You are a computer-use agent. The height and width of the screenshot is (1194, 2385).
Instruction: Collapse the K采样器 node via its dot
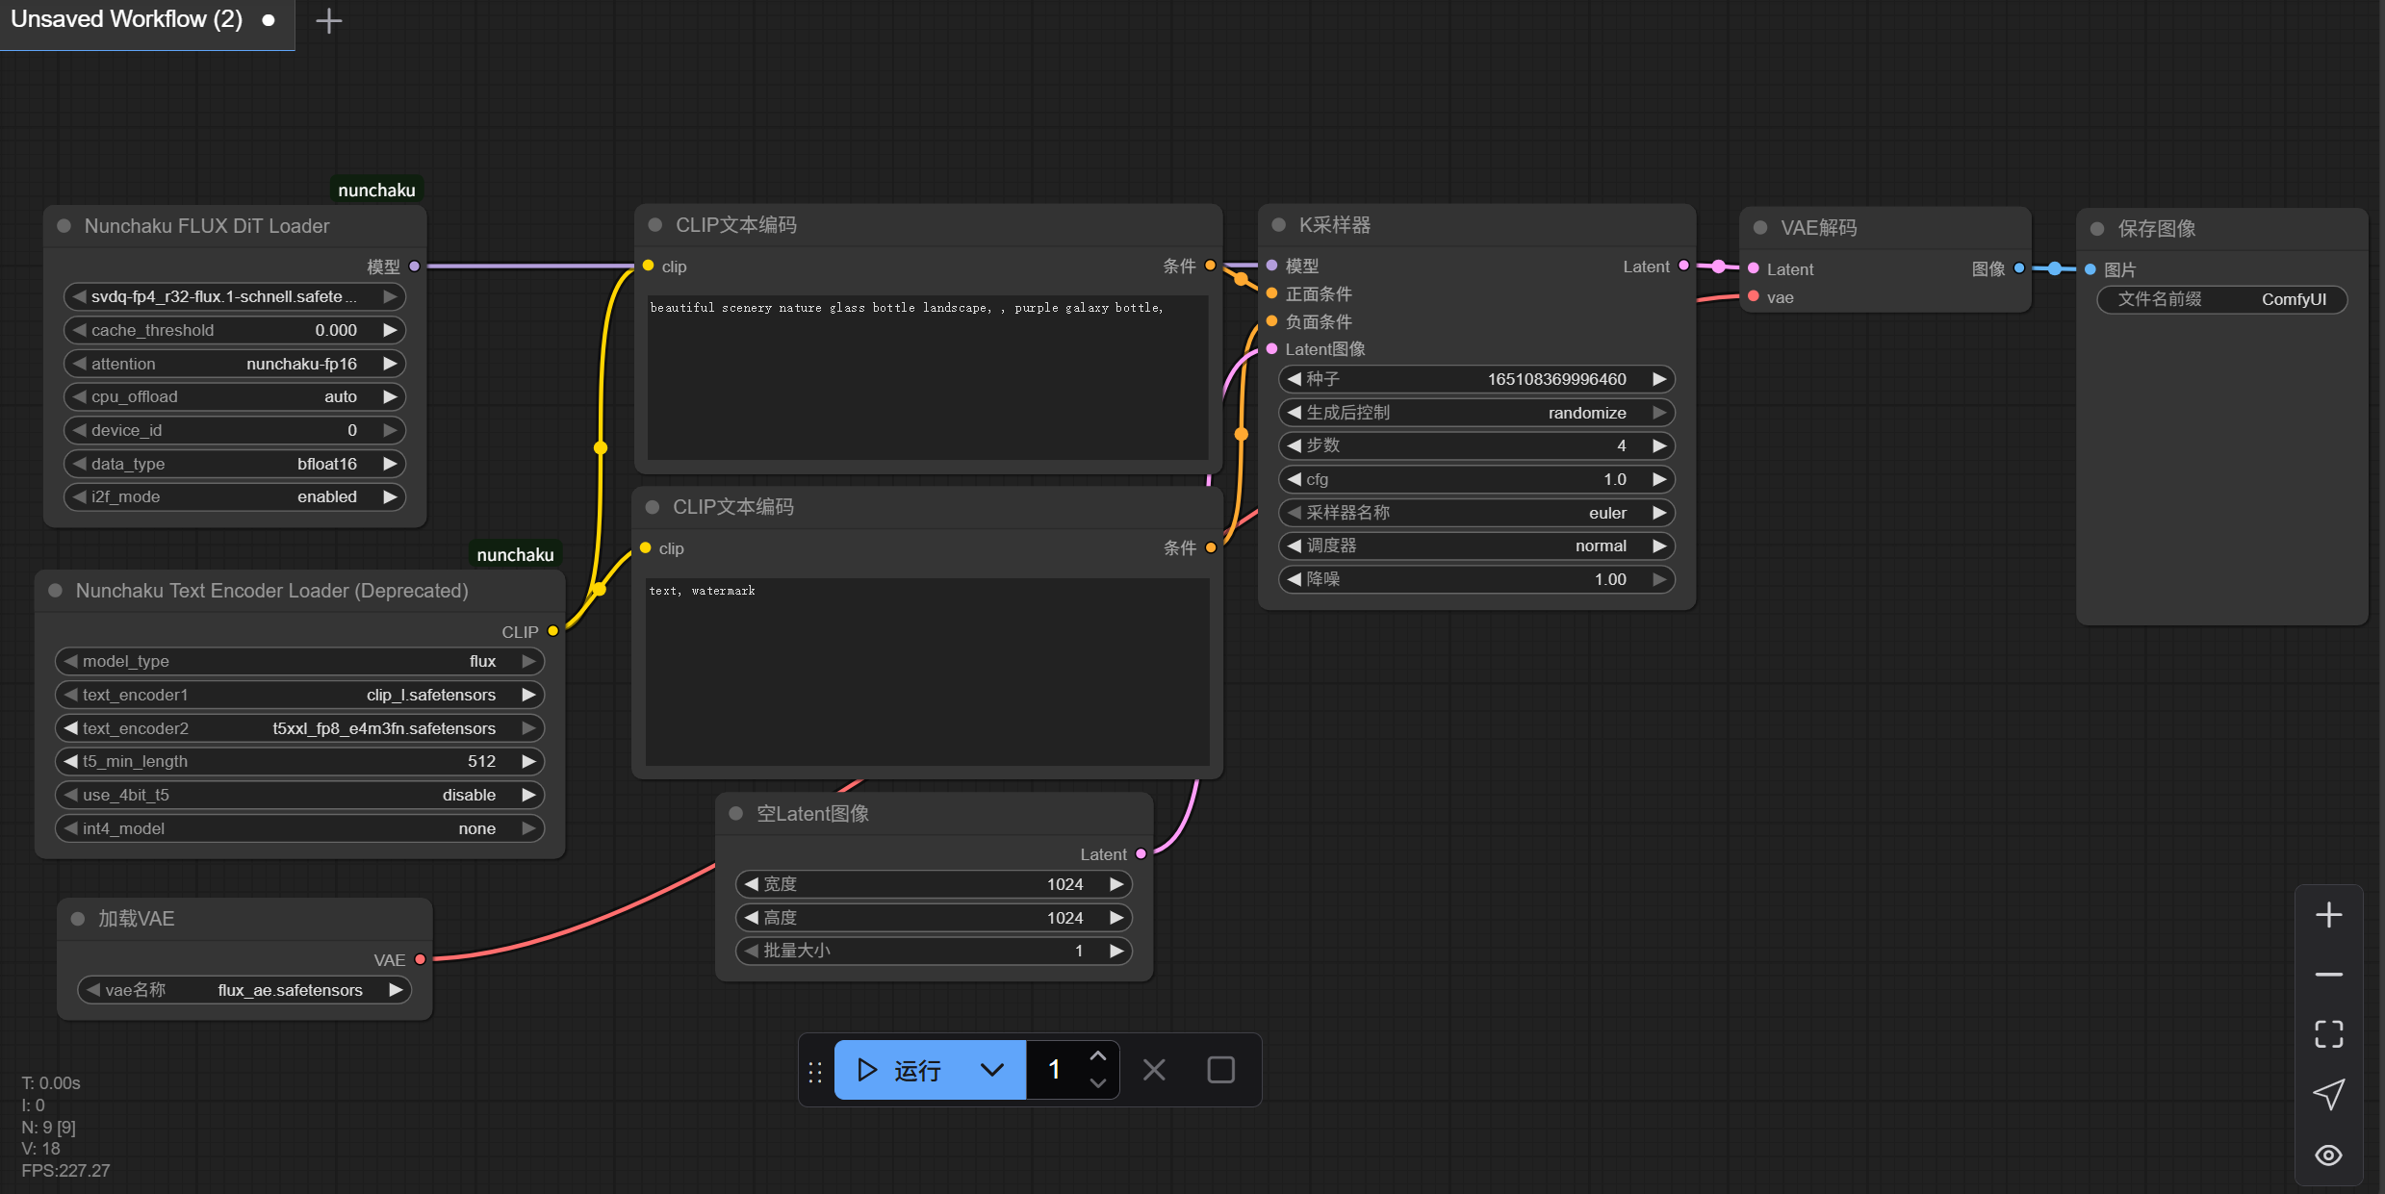tap(1279, 225)
